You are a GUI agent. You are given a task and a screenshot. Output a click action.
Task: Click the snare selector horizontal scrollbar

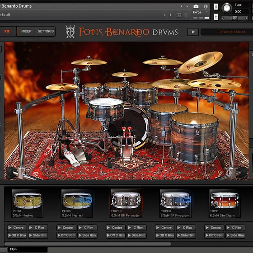[88, 244]
